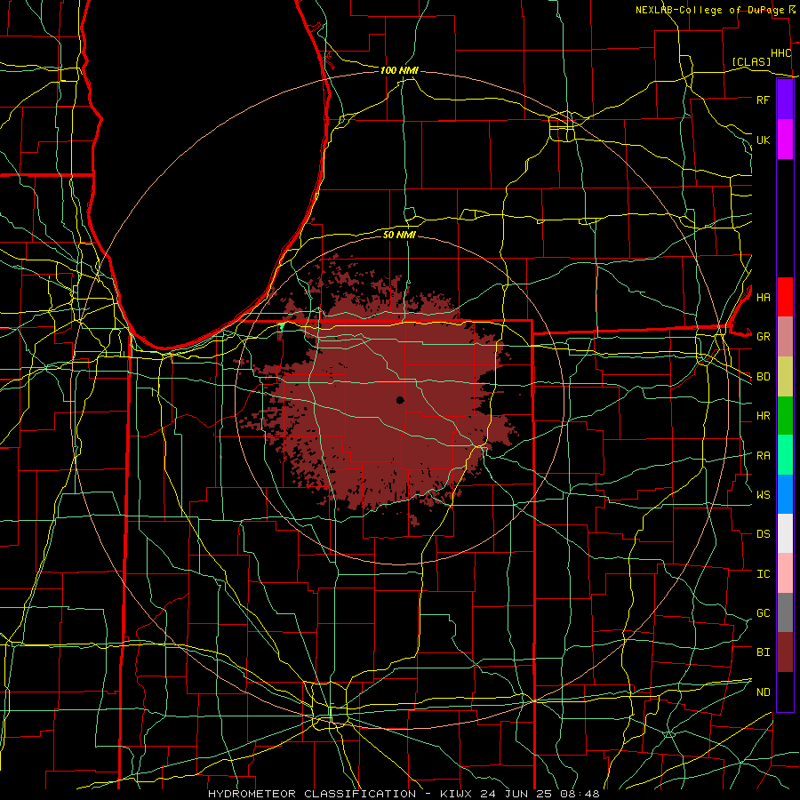Click the 'RF' legend label
Screen dimensions: 800x800
tap(763, 100)
